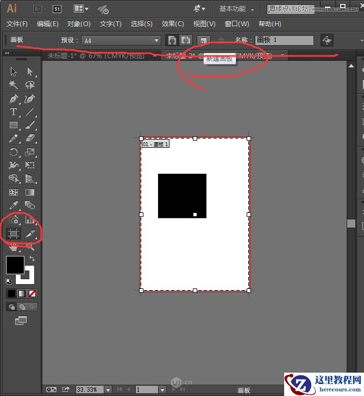
Task: Click the change screen mode icon
Action: pyautogui.click(x=21, y=320)
